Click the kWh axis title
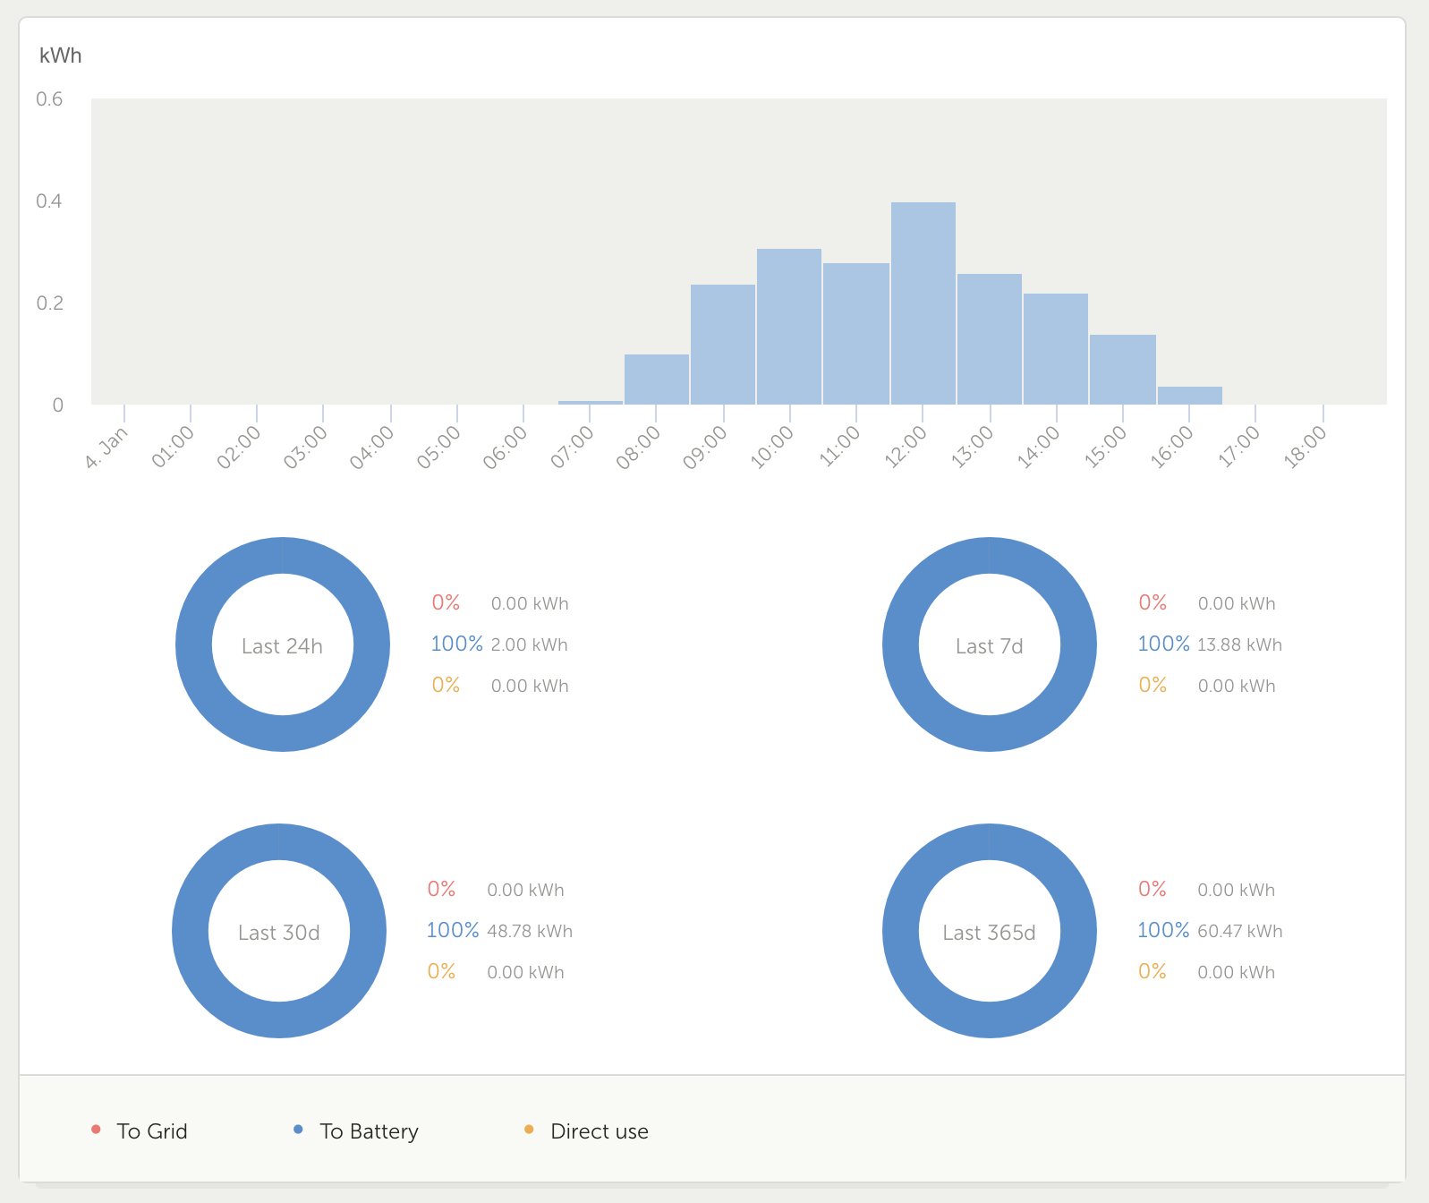The width and height of the screenshot is (1429, 1203). click(x=61, y=55)
